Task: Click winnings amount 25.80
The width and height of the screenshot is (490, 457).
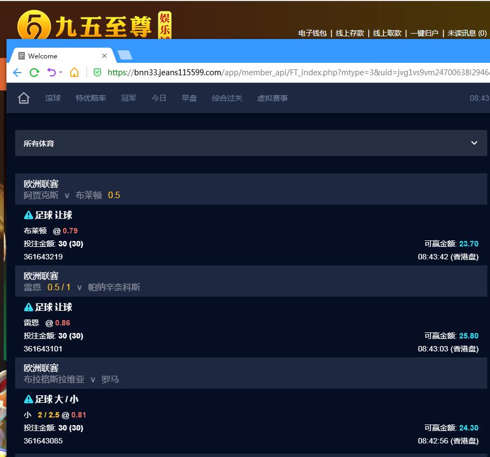Action: pyautogui.click(x=469, y=336)
